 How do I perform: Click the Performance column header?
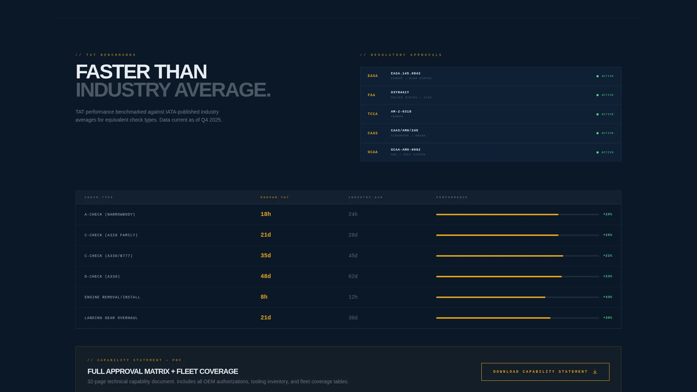[452, 197]
